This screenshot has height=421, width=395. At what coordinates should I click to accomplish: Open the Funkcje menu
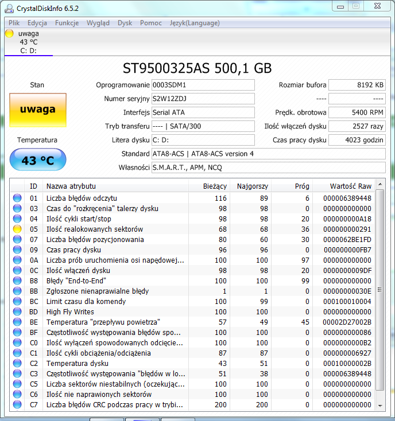click(x=67, y=23)
